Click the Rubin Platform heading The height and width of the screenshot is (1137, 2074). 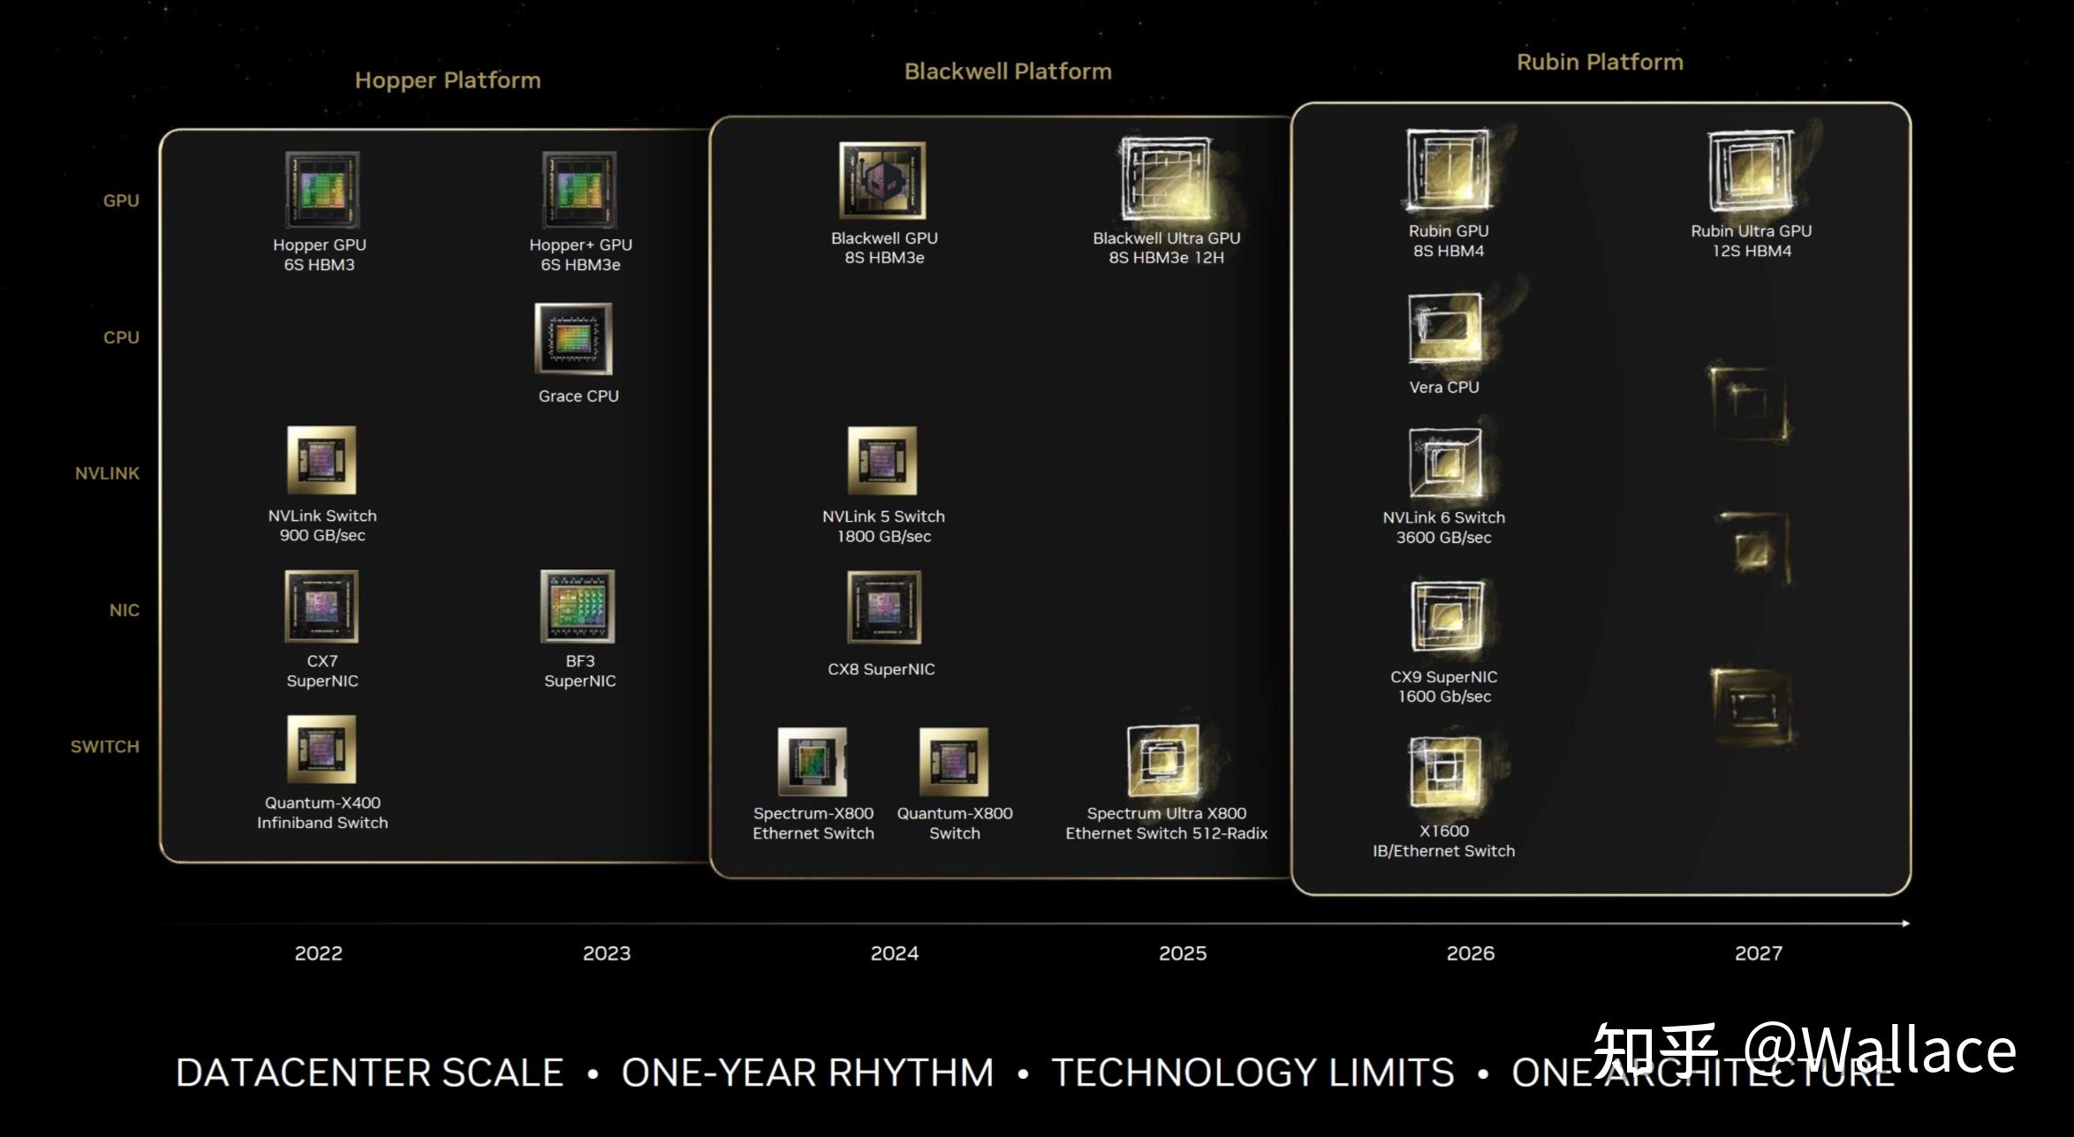pyautogui.click(x=1600, y=62)
